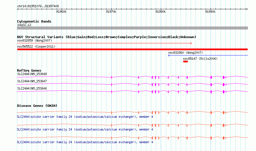Click the SLC24A4|NM_153647 transcript label

click(32, 81)
